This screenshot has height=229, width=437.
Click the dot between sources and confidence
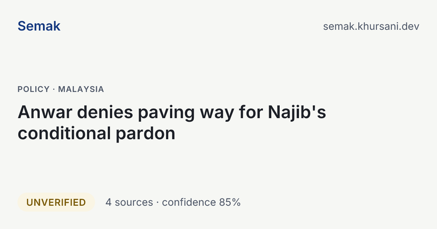pos(158,203)
